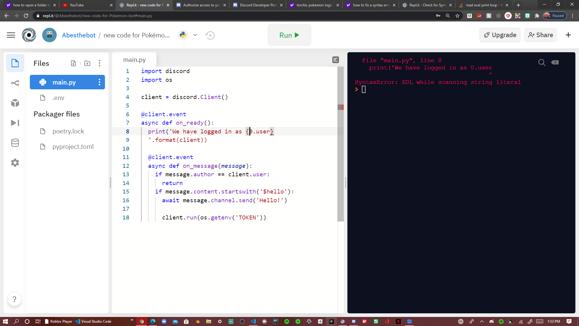This screenshot has height=326, width=579.
Task: Select main.py in the file tree
Action: pos(67,82)
